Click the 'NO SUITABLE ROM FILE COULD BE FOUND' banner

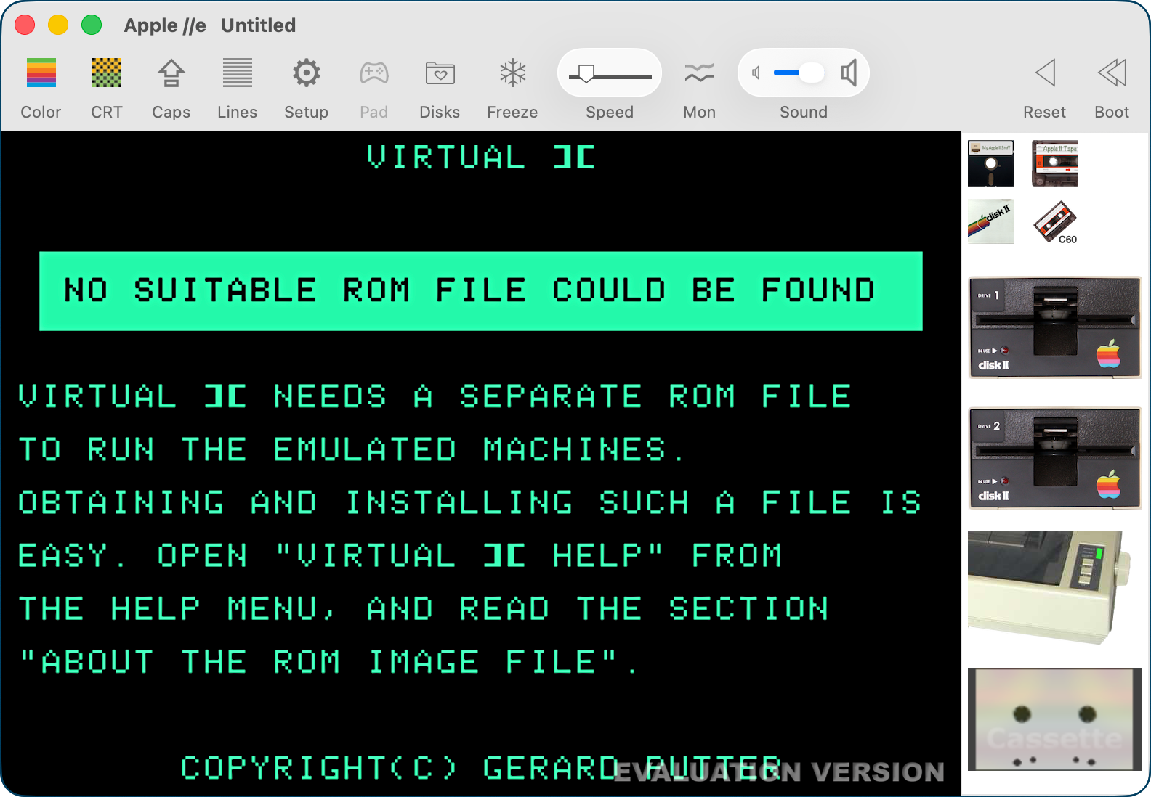[481, 291]
